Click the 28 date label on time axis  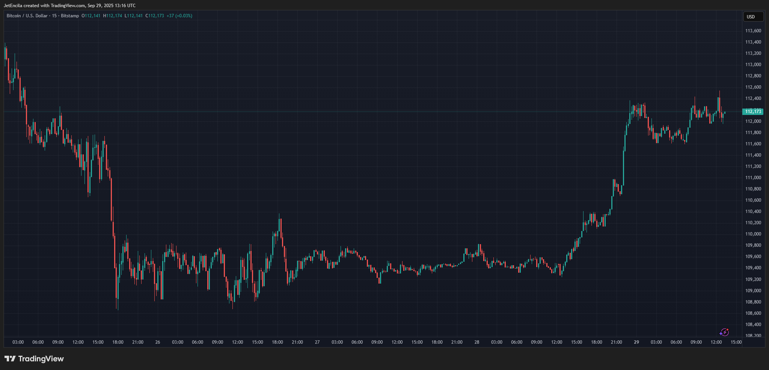(x=477, y=342)
